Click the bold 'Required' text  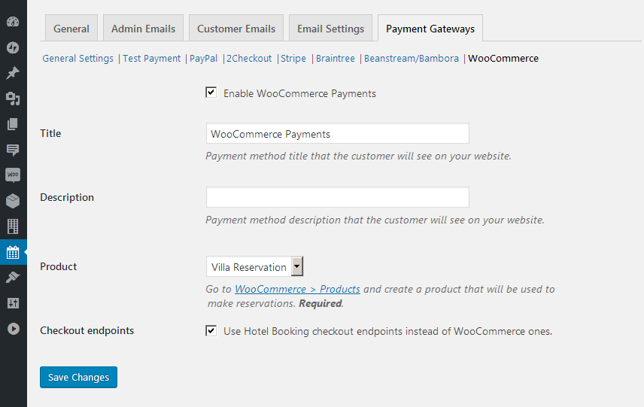pos(320,303)
